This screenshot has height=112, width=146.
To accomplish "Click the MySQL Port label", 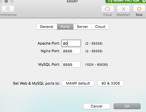I will (x=49, y=65).
